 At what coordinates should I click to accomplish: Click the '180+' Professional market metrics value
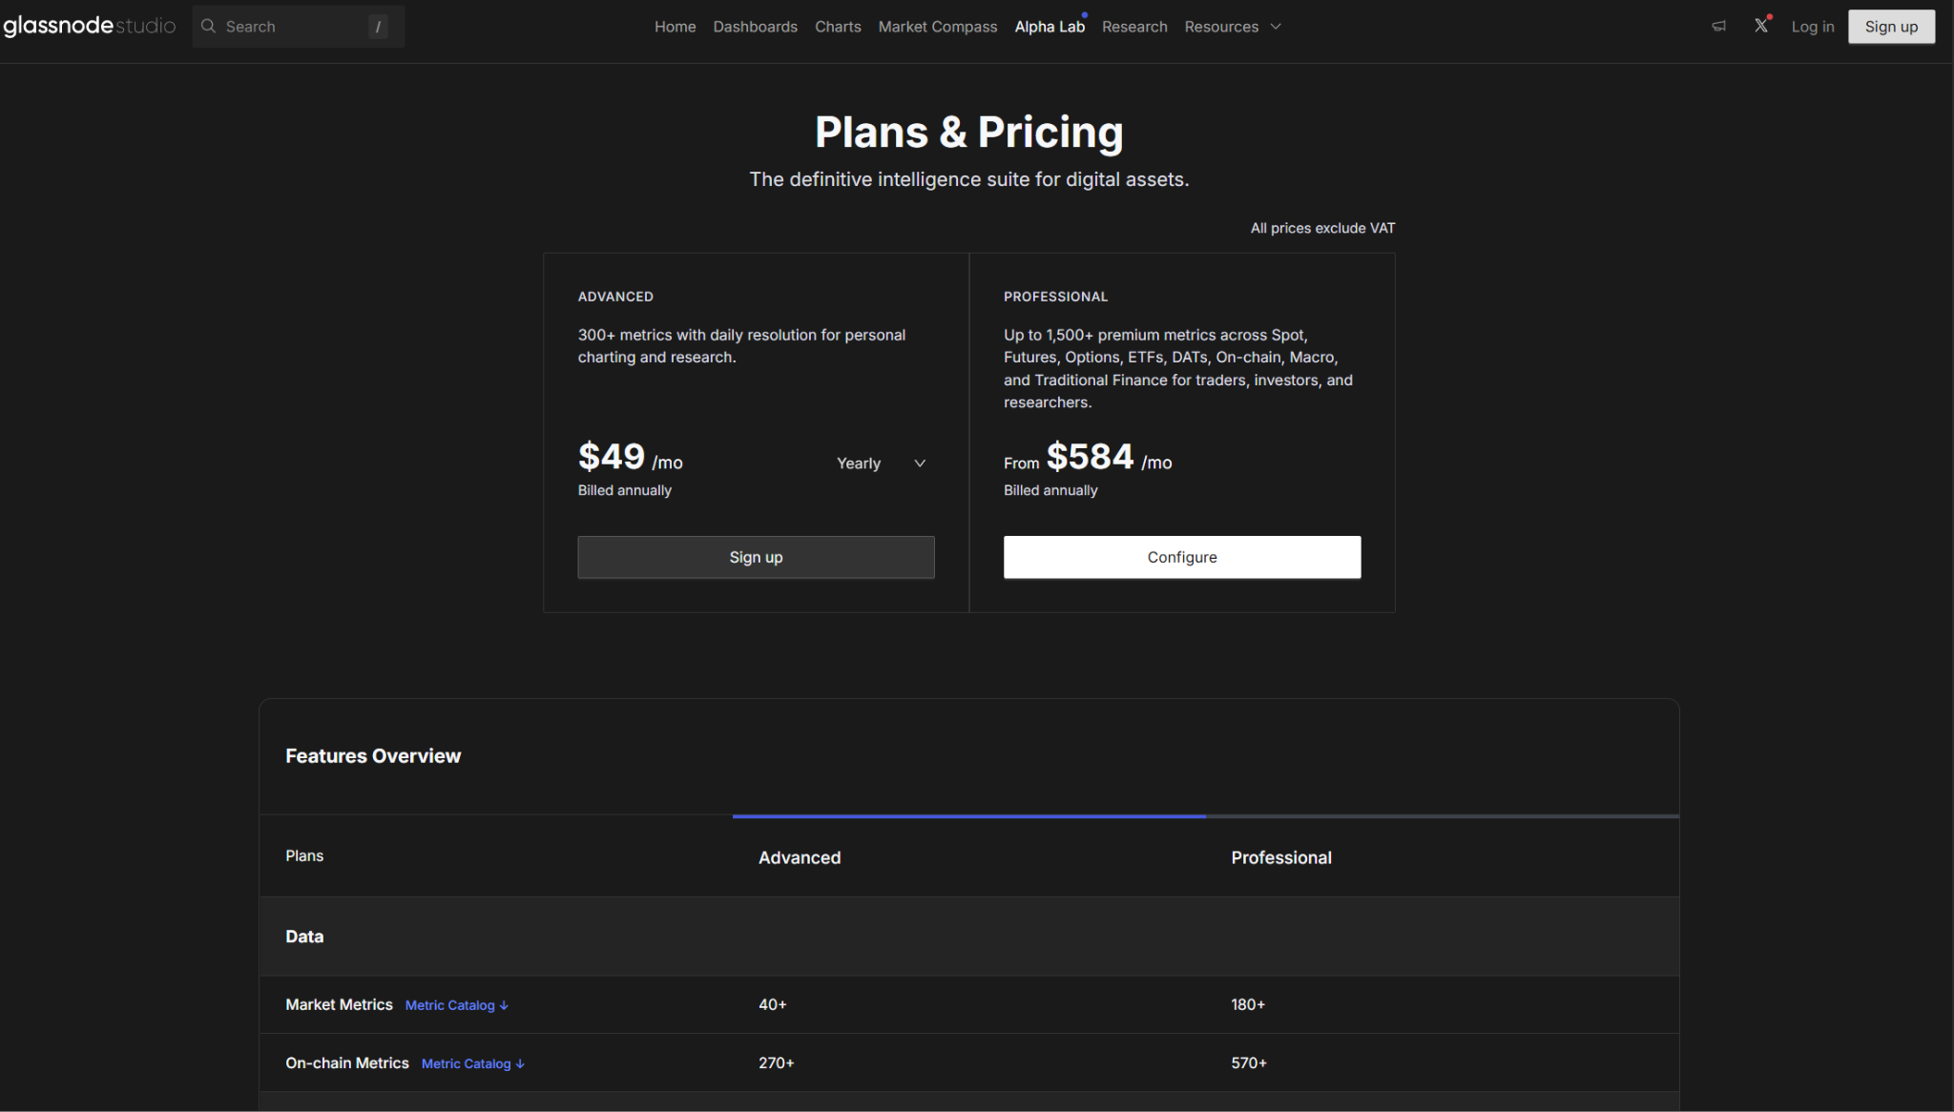[1248, 1004]
